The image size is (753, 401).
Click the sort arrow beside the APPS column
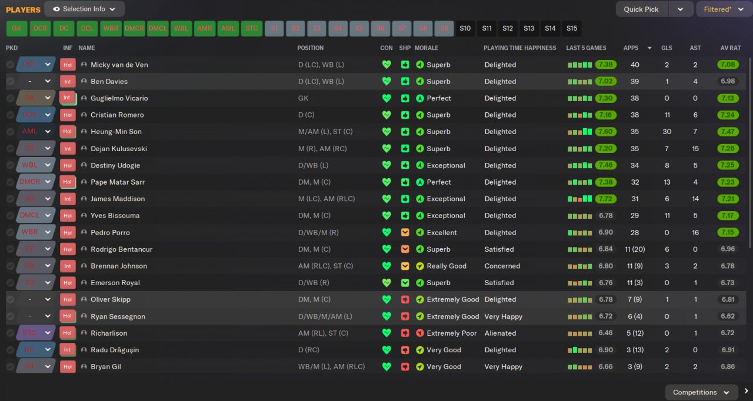coord(649,48)
